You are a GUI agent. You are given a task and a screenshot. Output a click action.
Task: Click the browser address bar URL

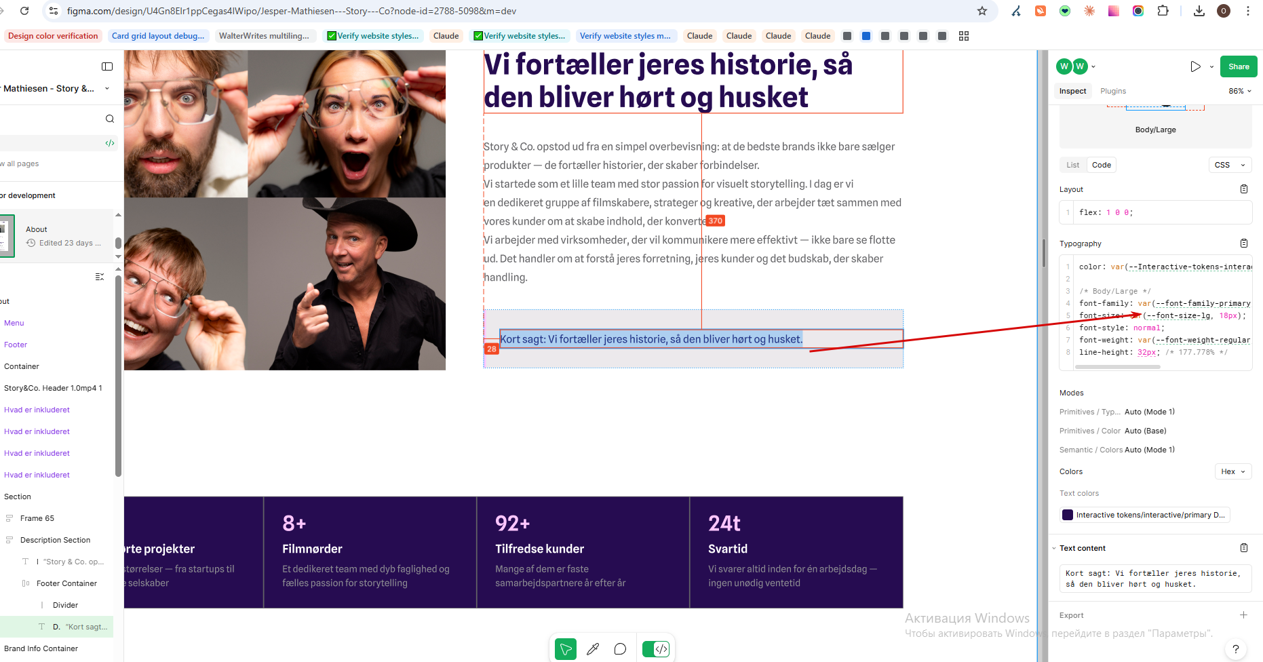[x=292, y=11]
